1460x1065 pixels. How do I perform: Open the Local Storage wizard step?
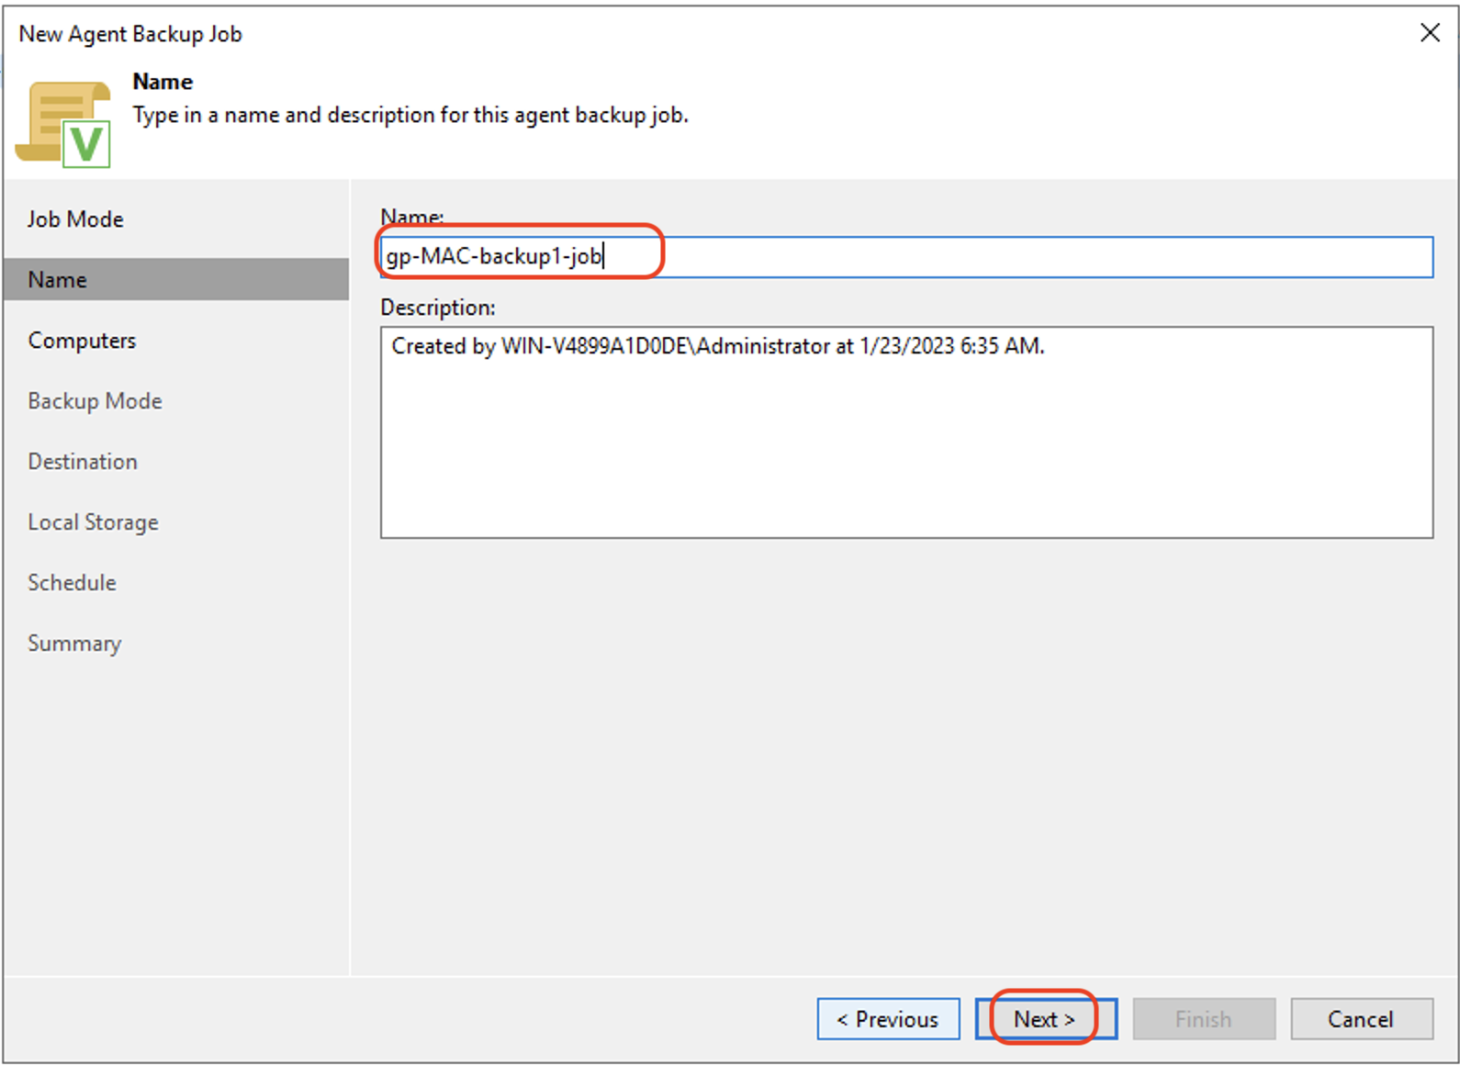pos(93,522)
